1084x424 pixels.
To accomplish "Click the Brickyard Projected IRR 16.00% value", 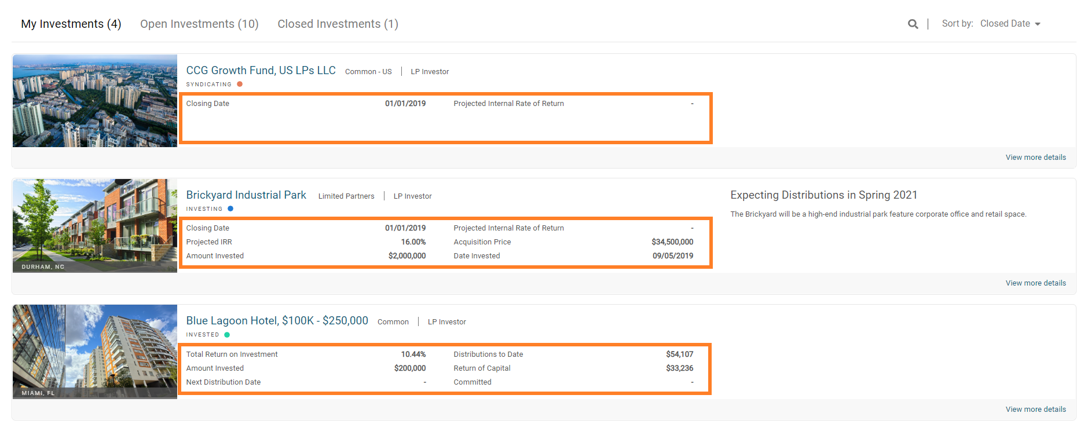I will (413, 242).
